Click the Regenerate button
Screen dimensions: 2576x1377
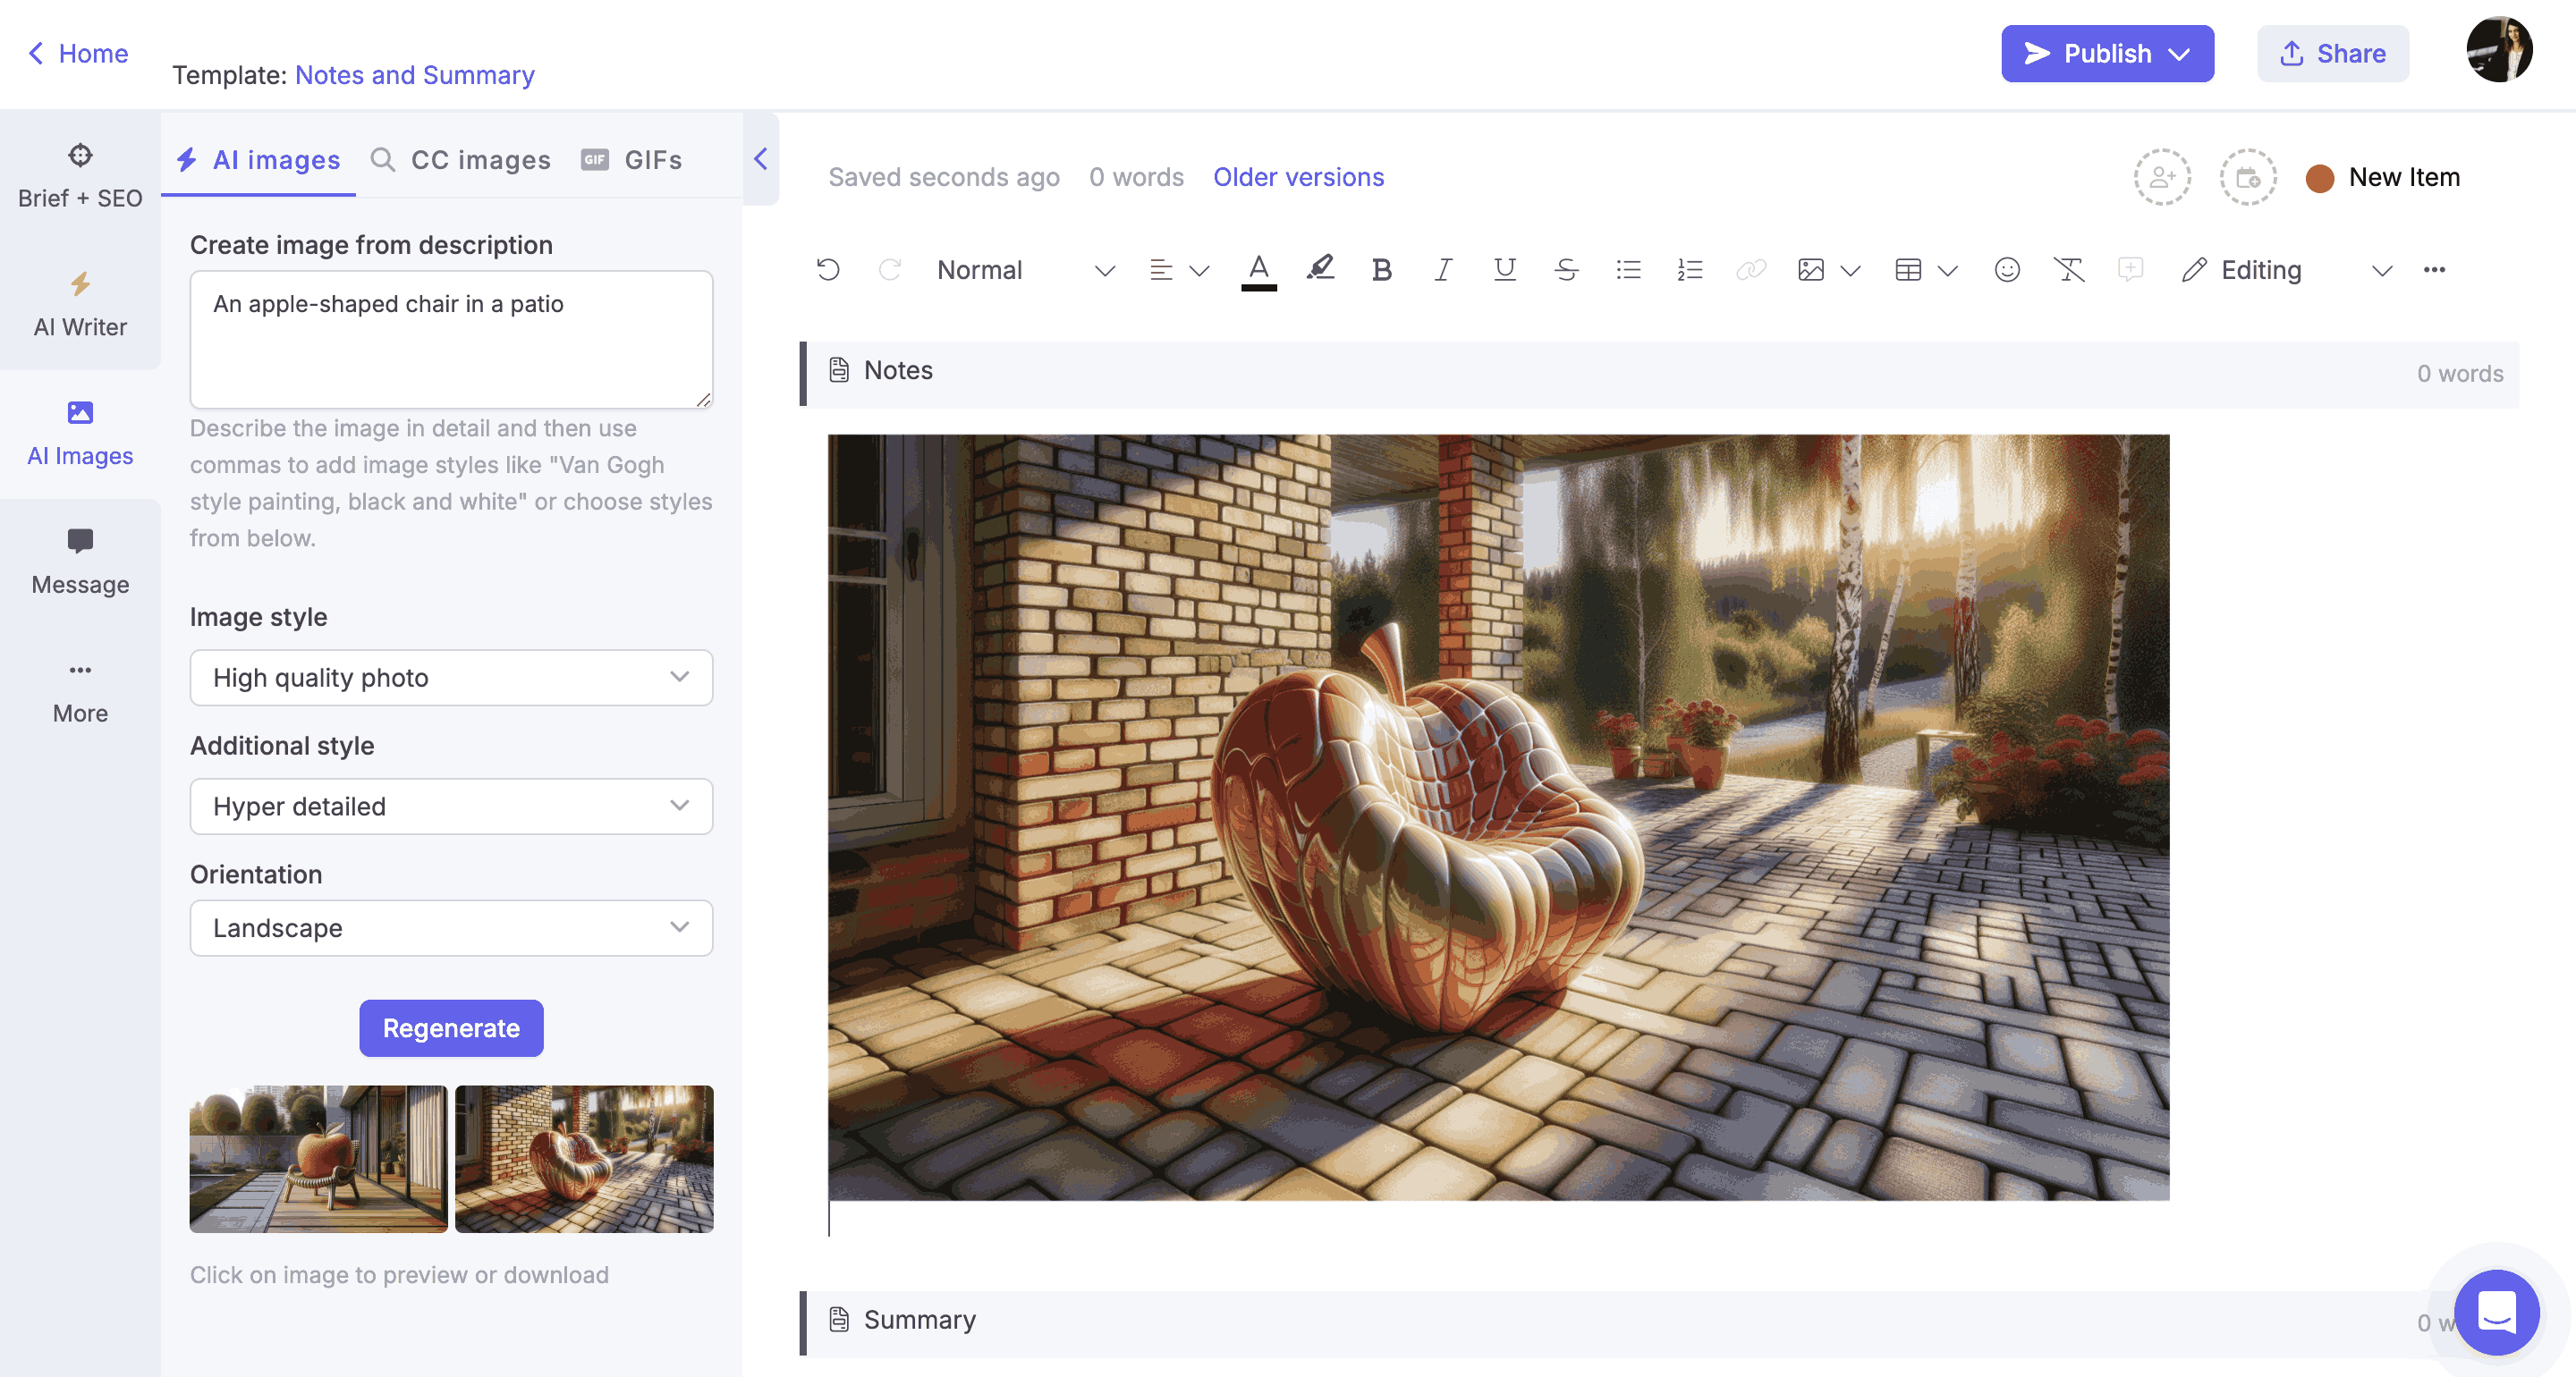[450, 1027]
